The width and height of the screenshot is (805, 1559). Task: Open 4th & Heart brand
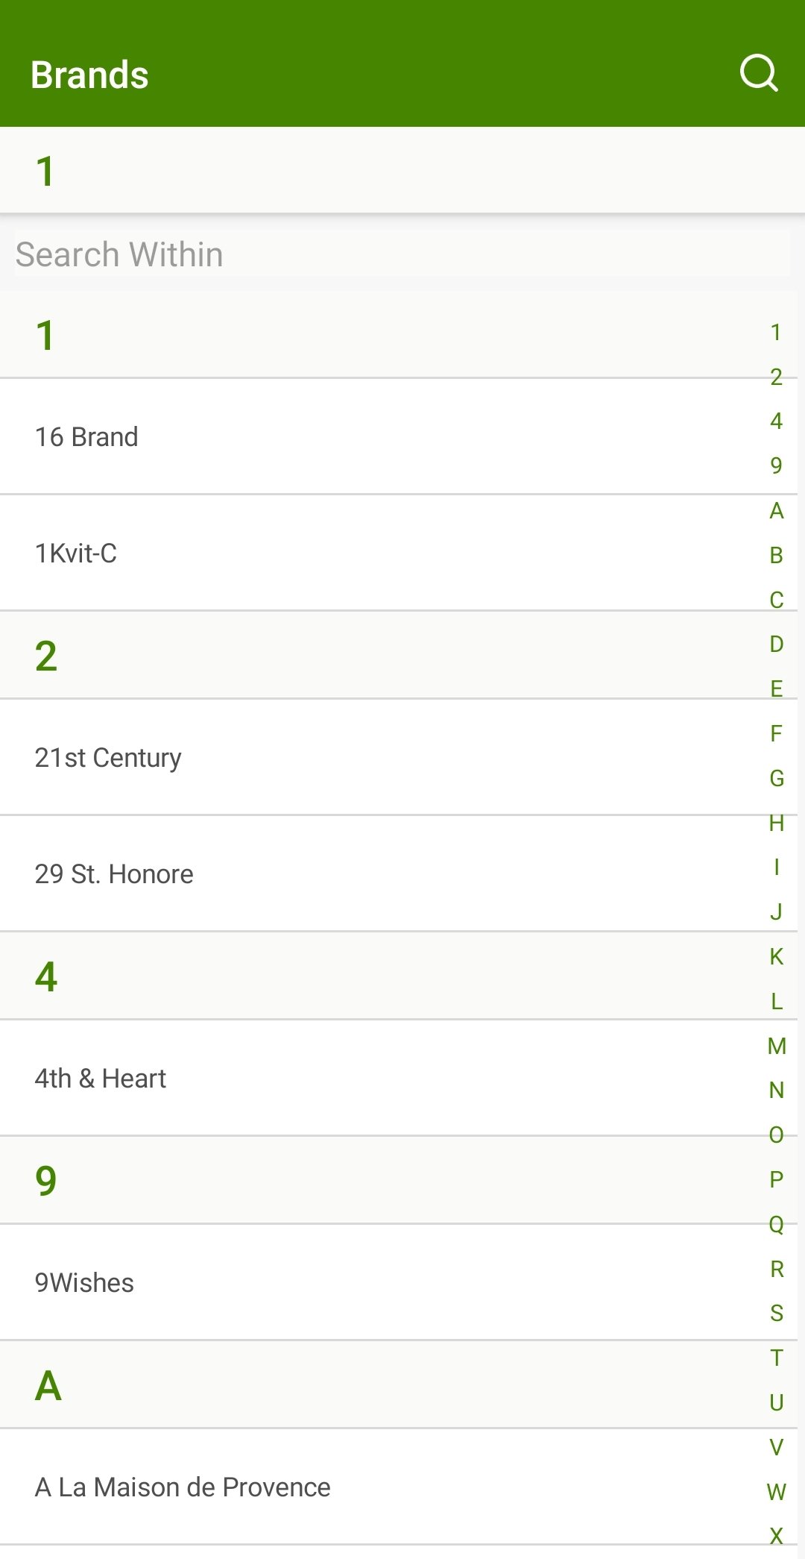(x=399, y=1078)
